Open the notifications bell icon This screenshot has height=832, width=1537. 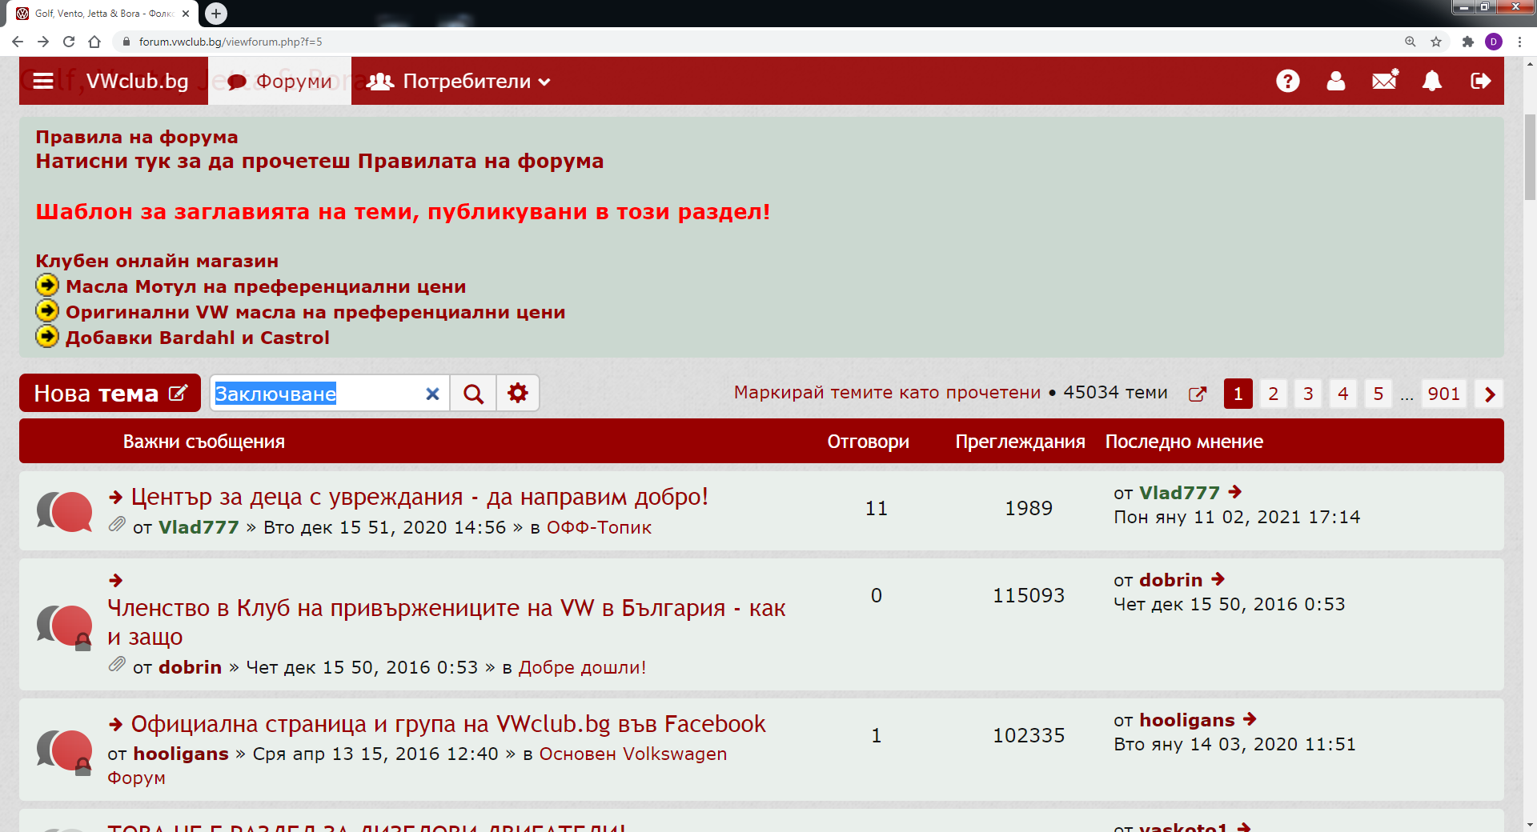(x=1432, y=81)
